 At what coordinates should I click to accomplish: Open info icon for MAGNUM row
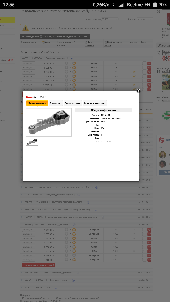click(x=97, y=210)
